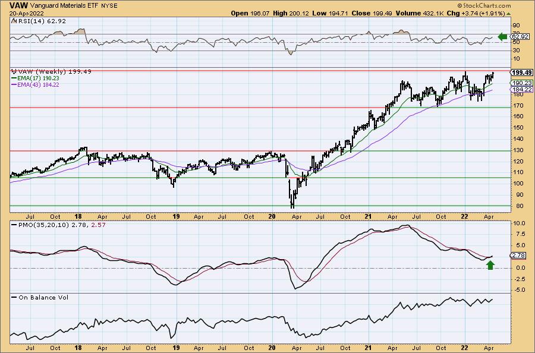Click the 199.49 price tag on right axis
Image resolution: width=535 pixels, height=353 pixels.
coord(521,73)
